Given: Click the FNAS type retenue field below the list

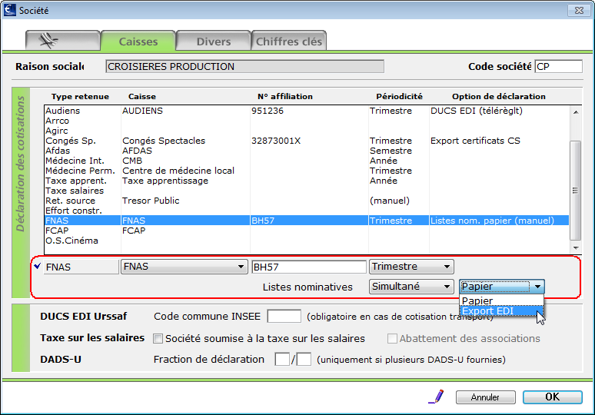Looking at the screenshot, I should tap(81, 267).
